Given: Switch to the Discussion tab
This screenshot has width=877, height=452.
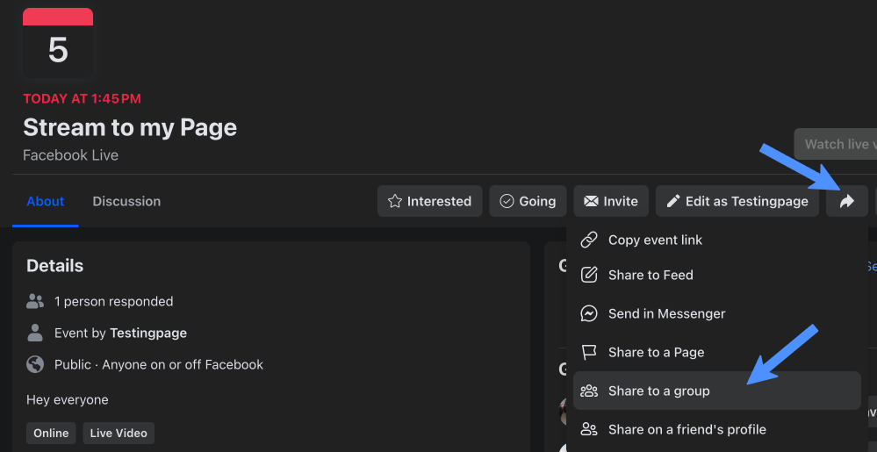Looking at the screenshot, I should (126, 201).
